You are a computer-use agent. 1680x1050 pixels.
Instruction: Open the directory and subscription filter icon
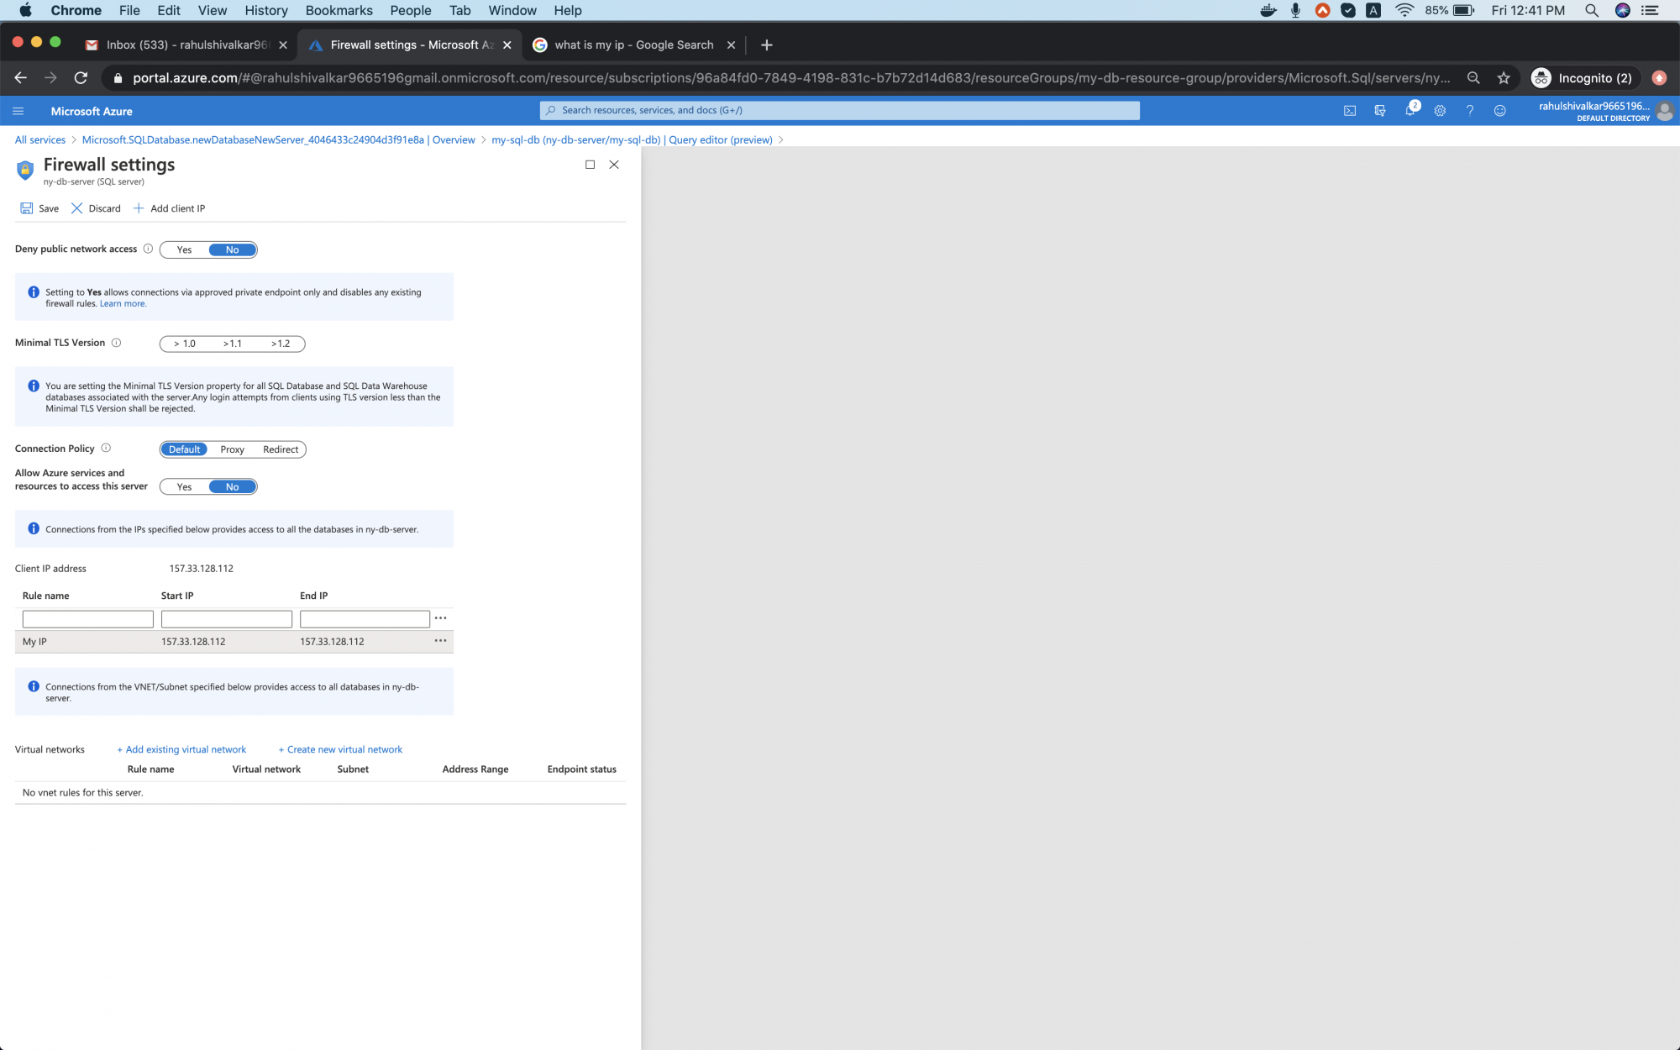click(x=1379, y=111)
